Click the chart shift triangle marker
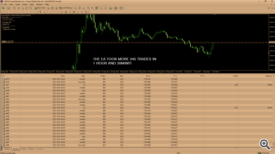The width and height of the screenshot is (275, 154). point(215,15)
